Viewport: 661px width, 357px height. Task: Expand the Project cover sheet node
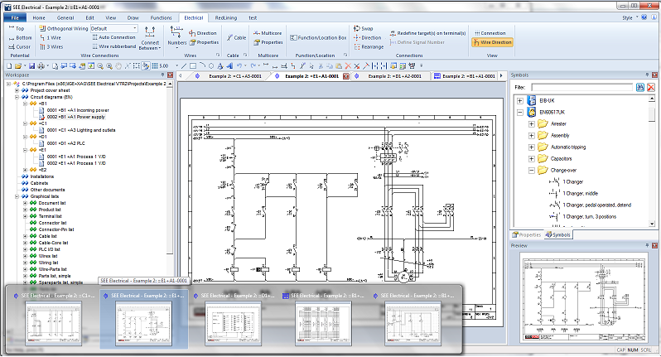click(17, 90)
